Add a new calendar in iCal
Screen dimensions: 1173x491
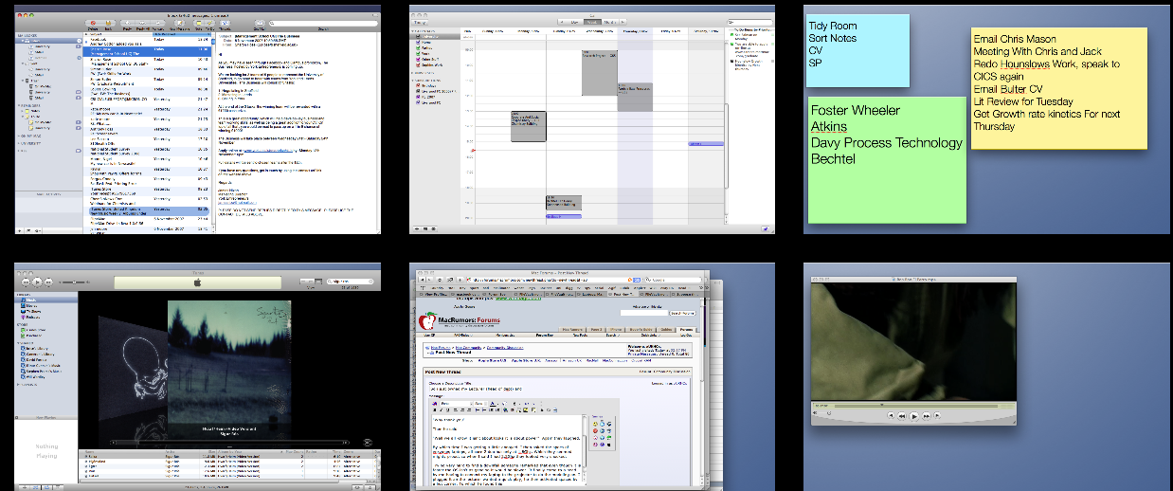tap(417, 228)
